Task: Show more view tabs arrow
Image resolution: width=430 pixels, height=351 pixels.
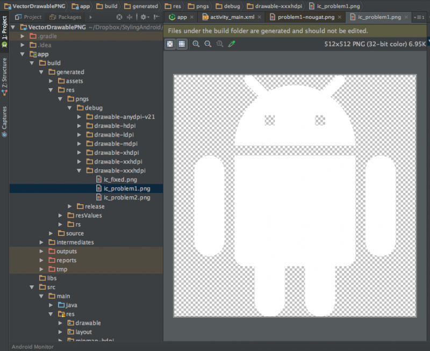Action: pos(90,17)
